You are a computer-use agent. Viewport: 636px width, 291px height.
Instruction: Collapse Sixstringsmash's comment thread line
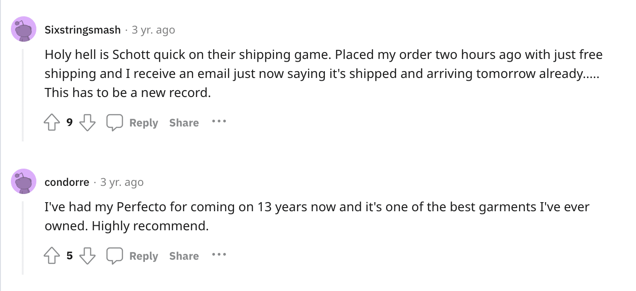coord(23,94)
